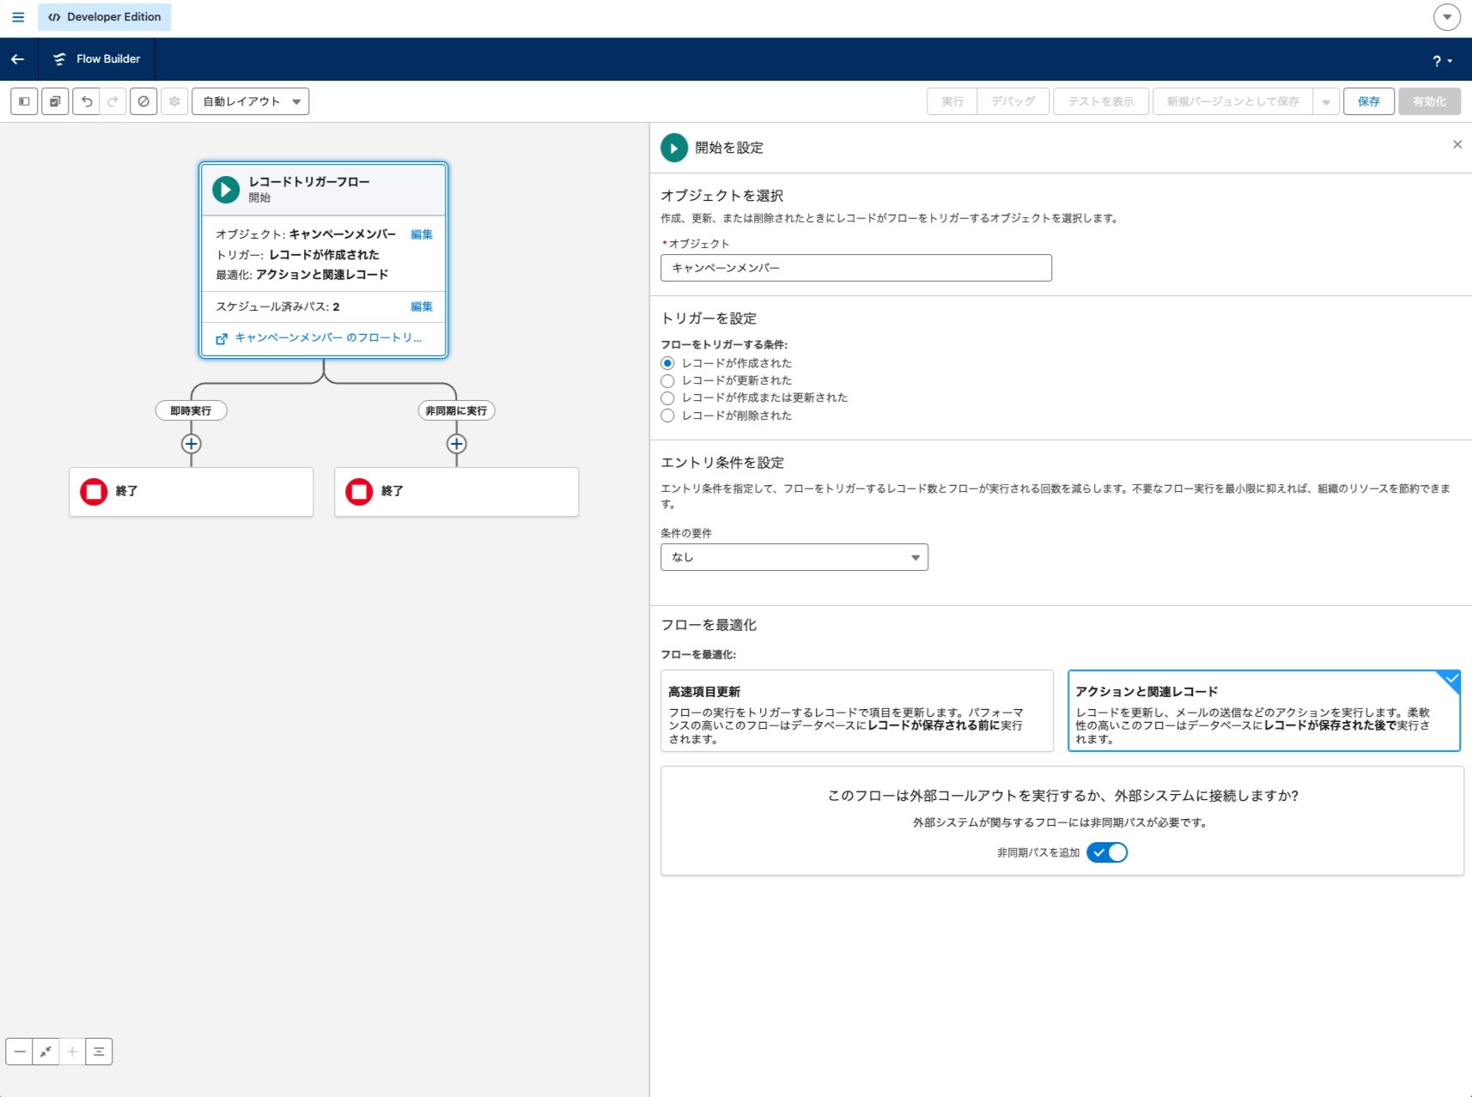Click 編集 link next to オブジェクト
The image size is (1472, 1097).
coord(422,234)
